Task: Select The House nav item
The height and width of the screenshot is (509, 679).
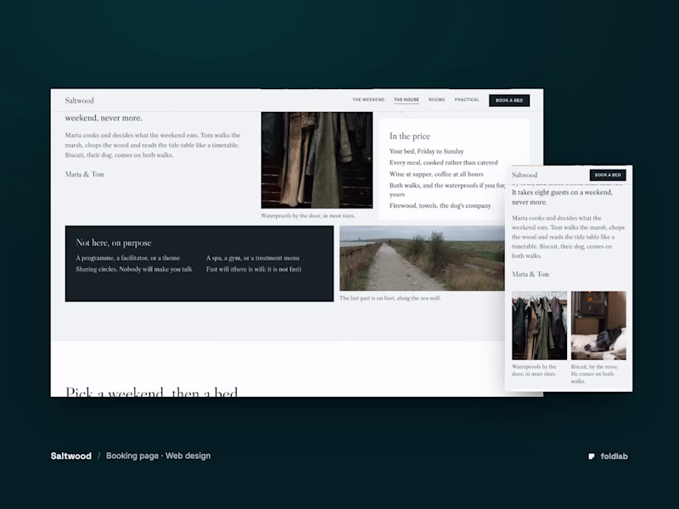Action: click(x=407, y=99)
